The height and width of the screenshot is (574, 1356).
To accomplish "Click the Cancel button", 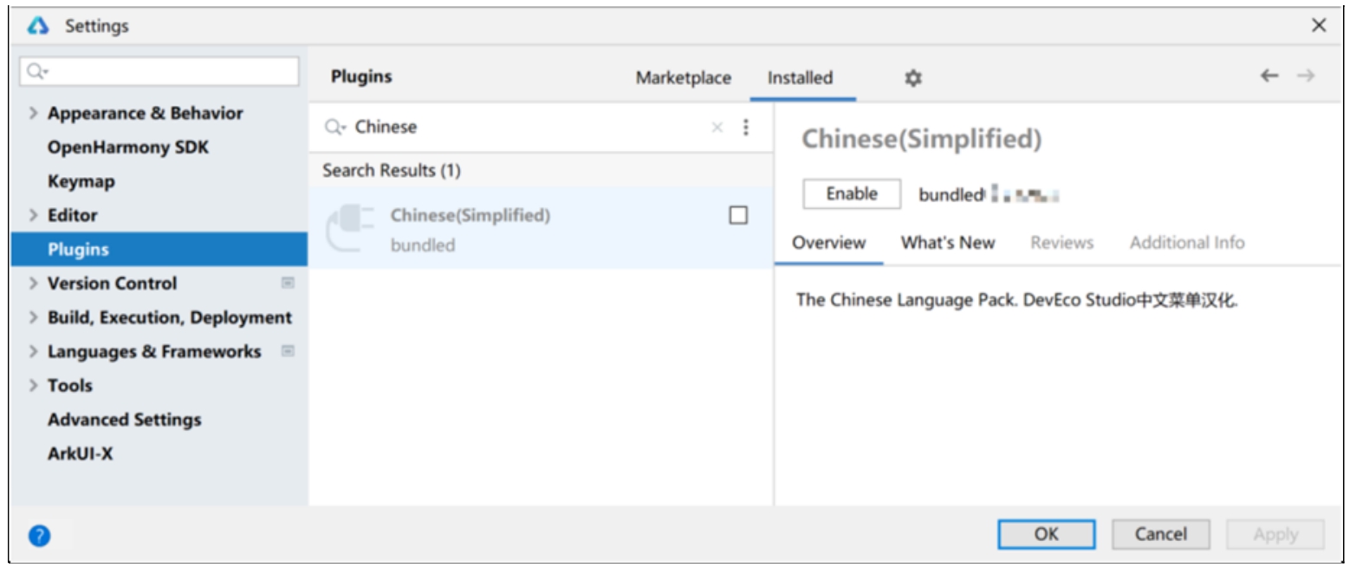I will tap(1161, 534).
